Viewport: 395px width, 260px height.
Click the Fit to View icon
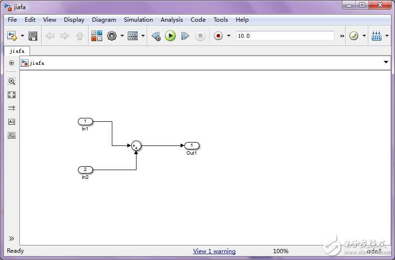[12, 95]
